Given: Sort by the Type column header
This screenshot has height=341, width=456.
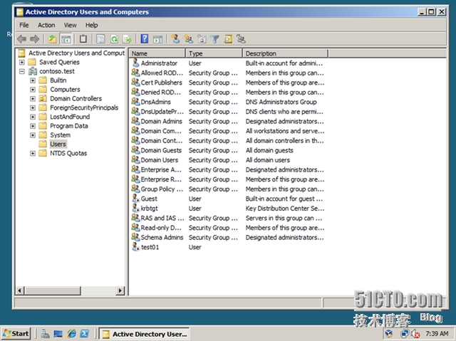Looking at the screenshot, I should [x=214, y=53].
